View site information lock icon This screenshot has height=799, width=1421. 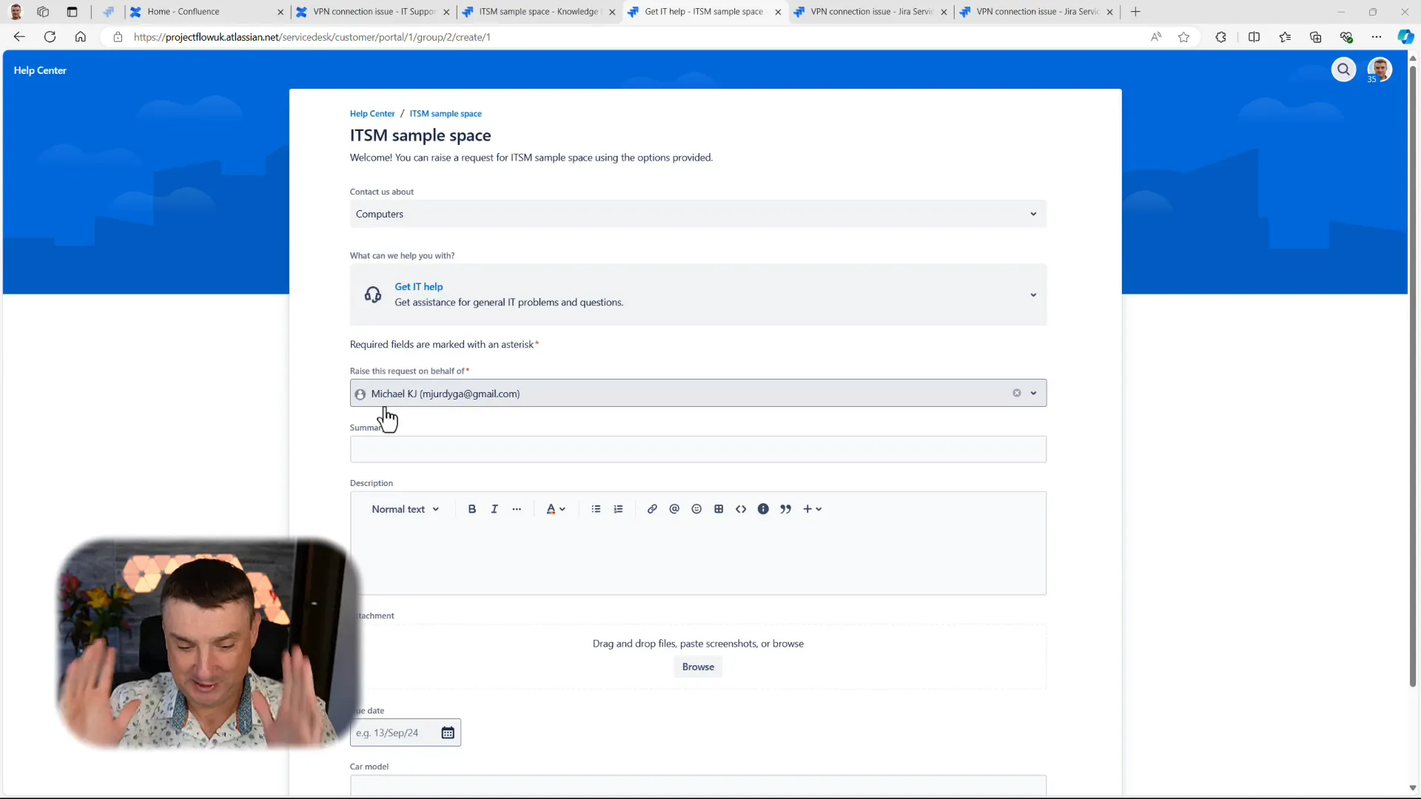coord(118,37)
